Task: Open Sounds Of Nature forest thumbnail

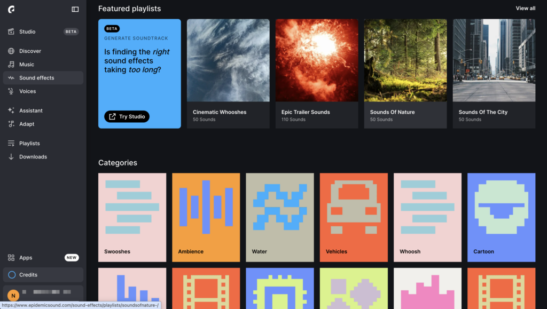Action: [x=405, y=60]
